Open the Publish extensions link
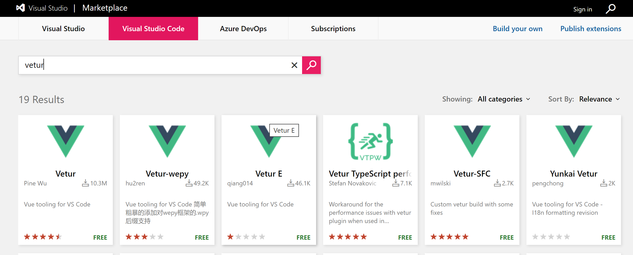The image size is (633, 255). (x=591, y=29)
